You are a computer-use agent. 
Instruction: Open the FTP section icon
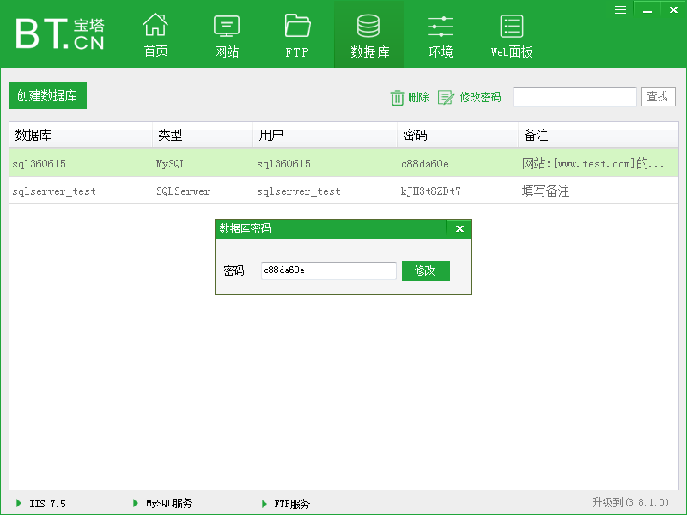coord(296,33)
